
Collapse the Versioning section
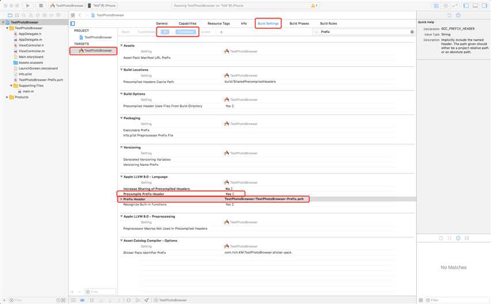click(x=121, y=147)
